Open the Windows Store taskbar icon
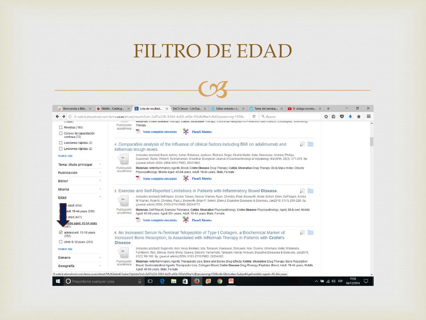426x320 pixels. (x=185, y=281)
